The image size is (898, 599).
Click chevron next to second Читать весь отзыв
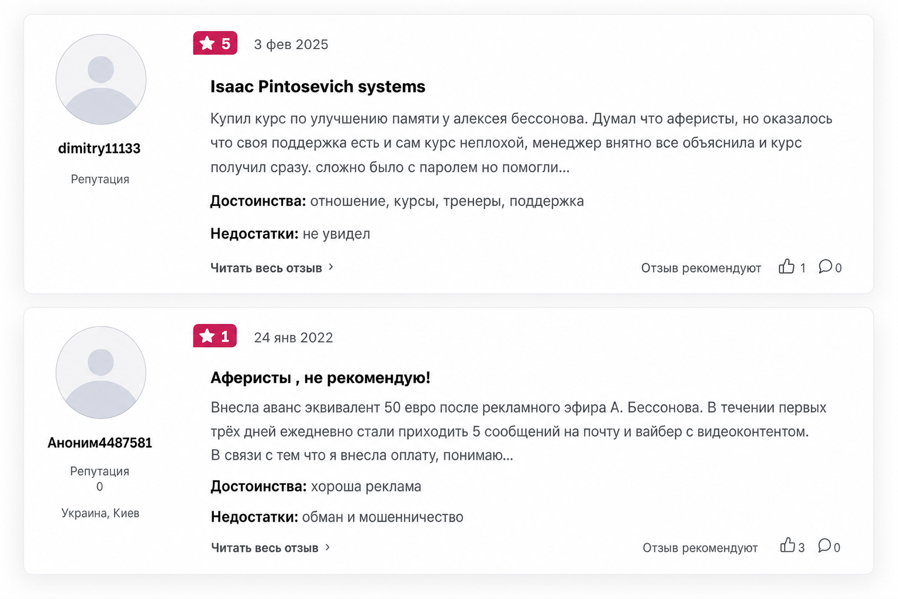point(327,548)
